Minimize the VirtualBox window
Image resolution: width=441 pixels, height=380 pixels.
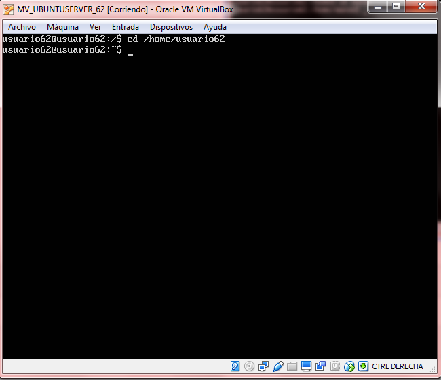pos(378,7)
